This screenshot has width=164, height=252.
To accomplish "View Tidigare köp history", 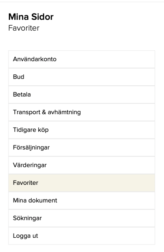I will point(82,130).
